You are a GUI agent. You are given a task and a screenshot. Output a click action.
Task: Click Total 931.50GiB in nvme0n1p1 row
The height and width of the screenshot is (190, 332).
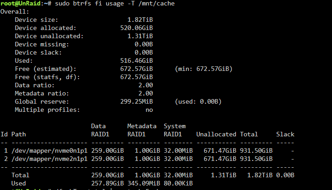[x=256, y=151]
